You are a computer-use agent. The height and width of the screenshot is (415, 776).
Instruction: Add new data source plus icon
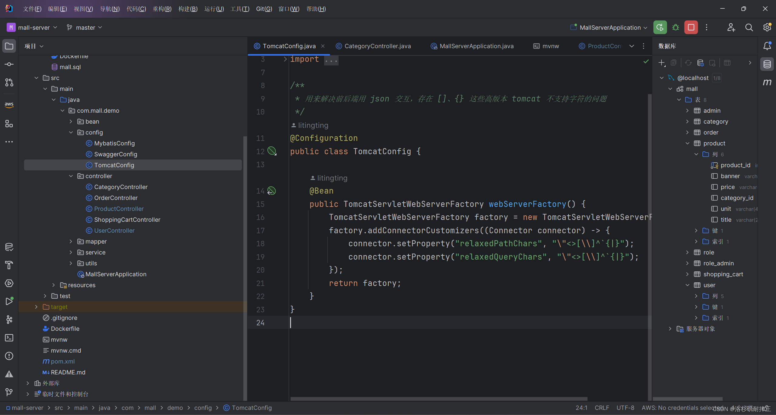coord(662,63)
